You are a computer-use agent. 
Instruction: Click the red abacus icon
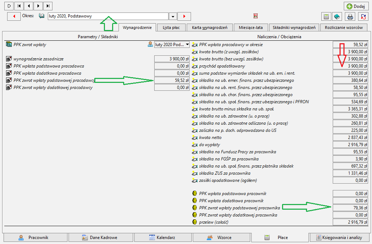(256, 16)
